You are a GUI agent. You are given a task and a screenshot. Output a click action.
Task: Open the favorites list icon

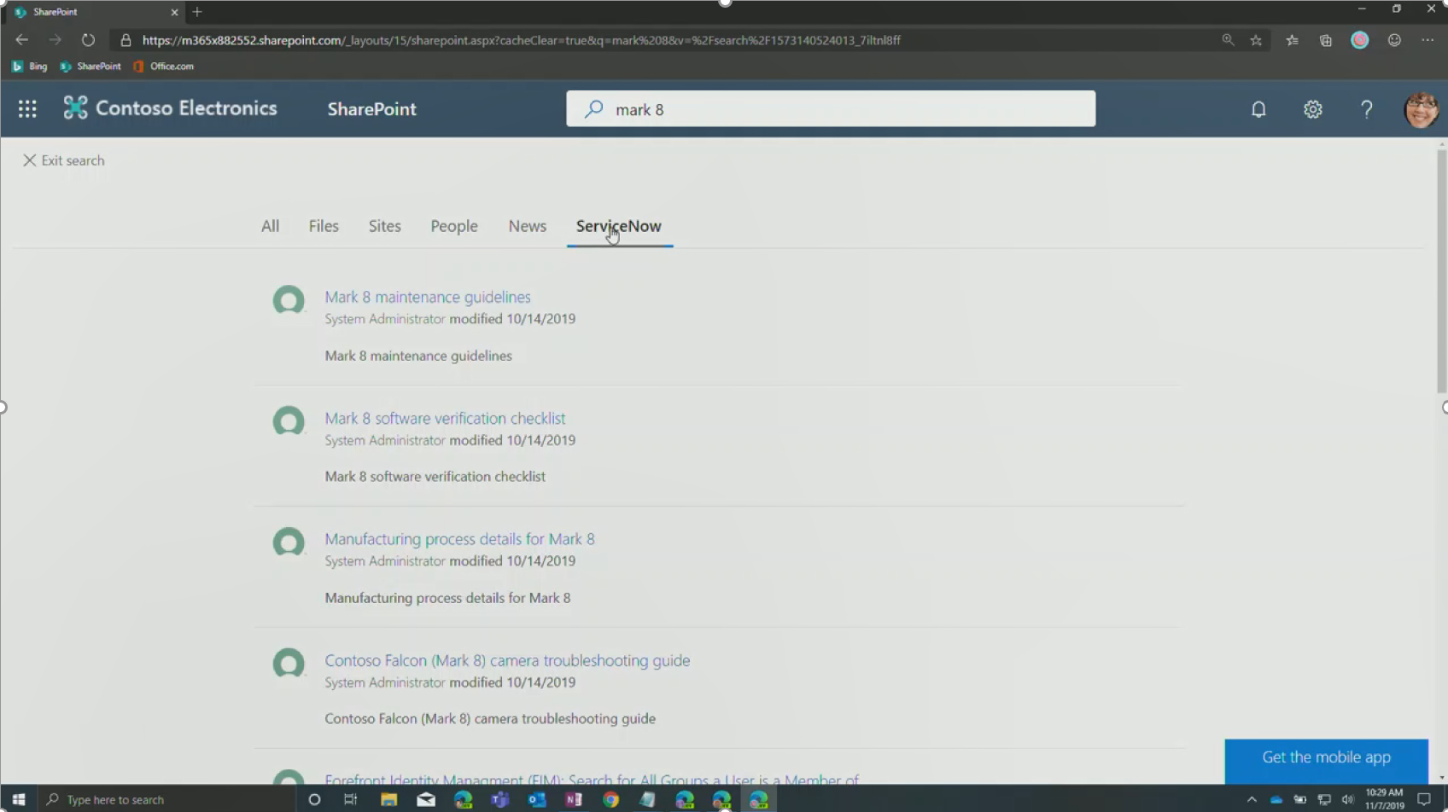pos(1293,40)
